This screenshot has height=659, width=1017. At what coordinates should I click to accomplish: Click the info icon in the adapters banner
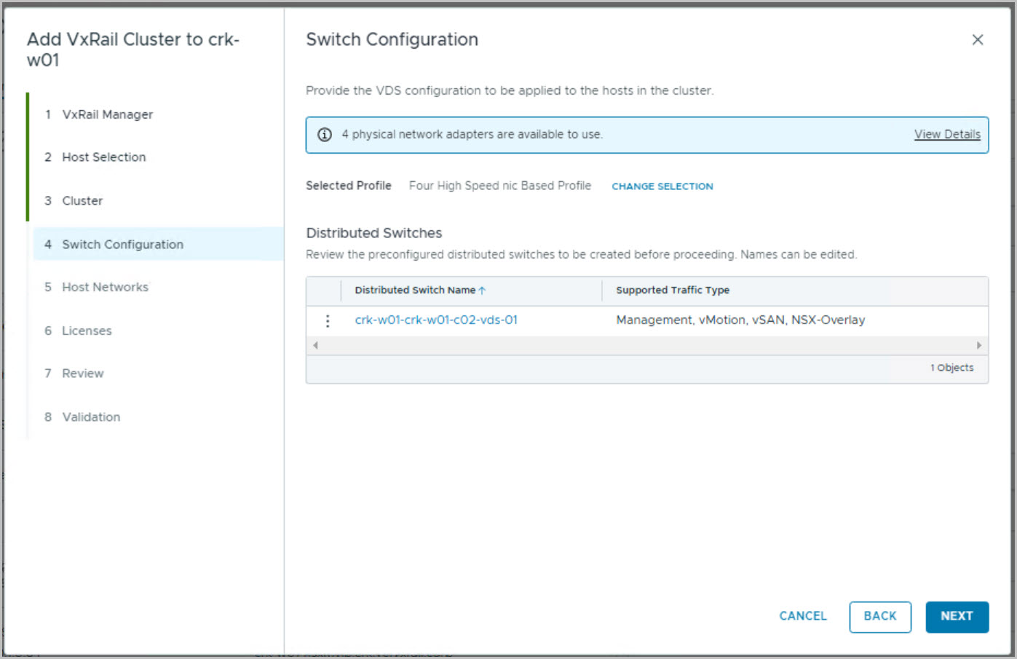point(325,135)
